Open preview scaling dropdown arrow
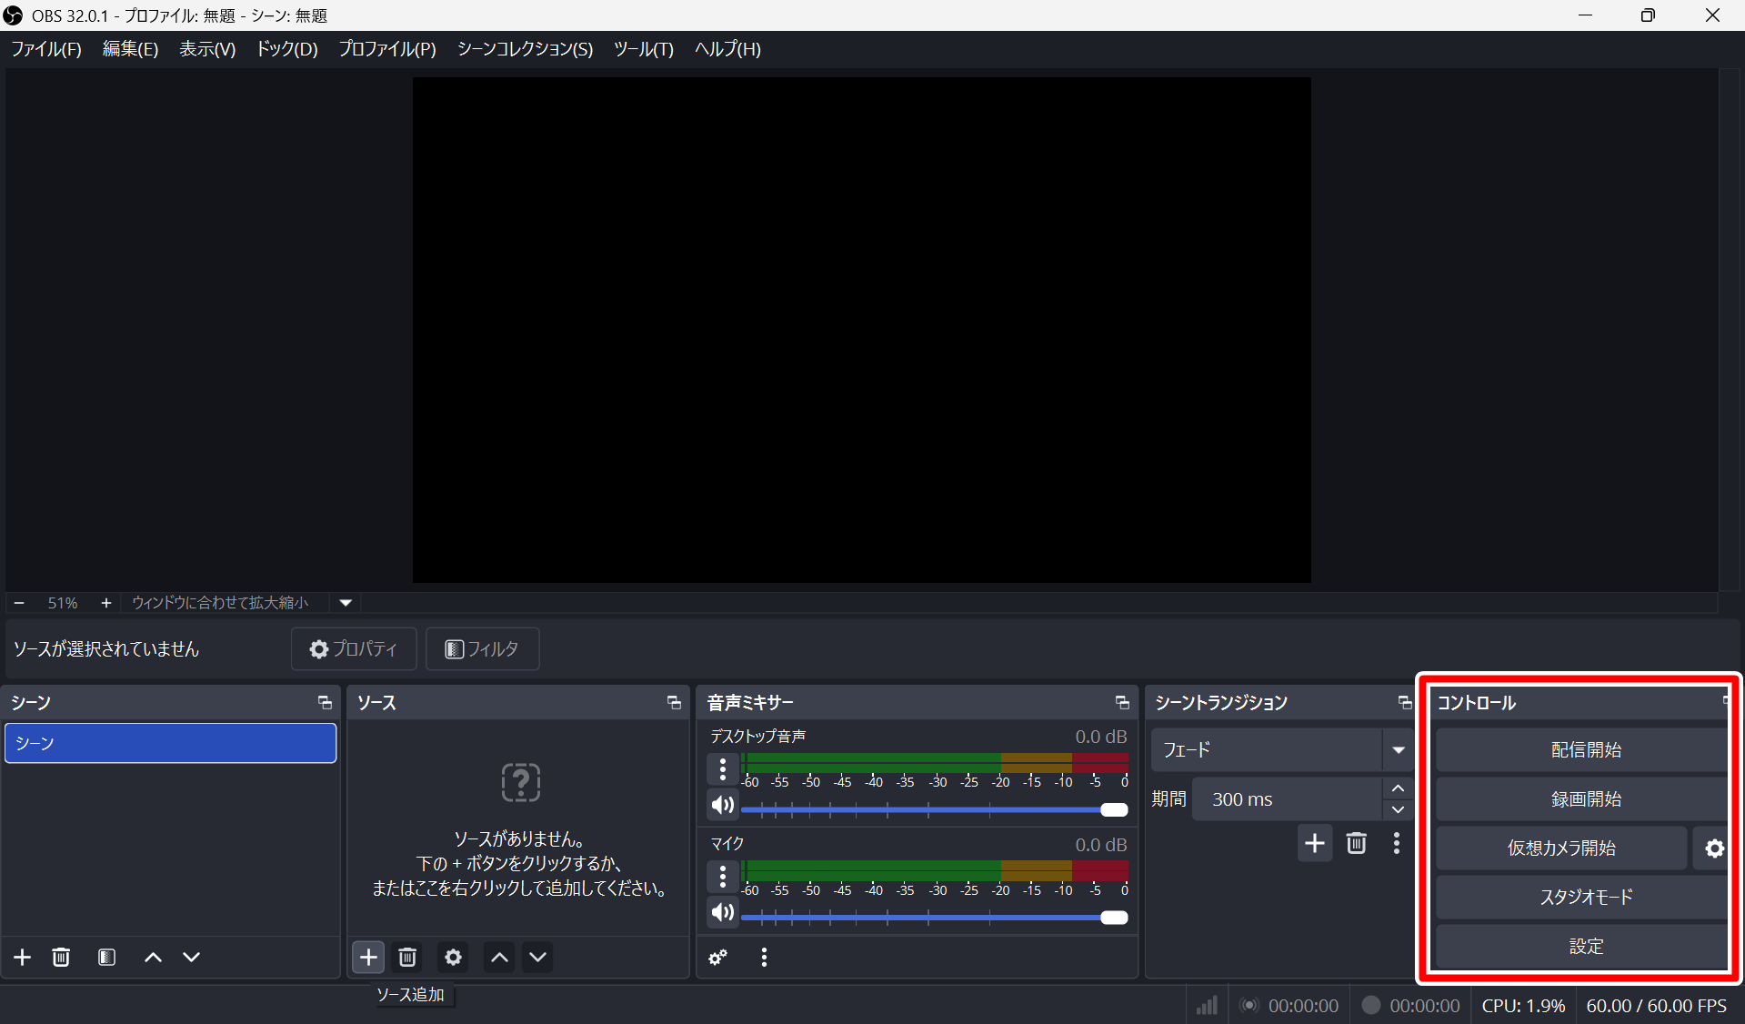The height and width of the screenshot is (1024, 1745). tap(346, 603)
